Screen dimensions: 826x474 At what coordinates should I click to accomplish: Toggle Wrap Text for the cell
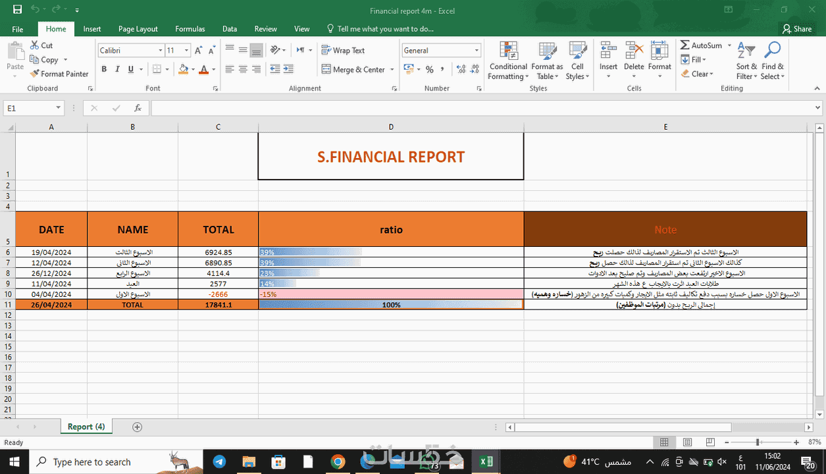pos(343,51)
